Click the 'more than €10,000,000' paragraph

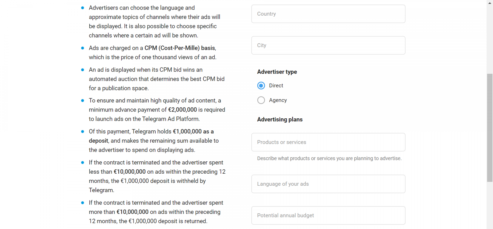click(156, 212)
